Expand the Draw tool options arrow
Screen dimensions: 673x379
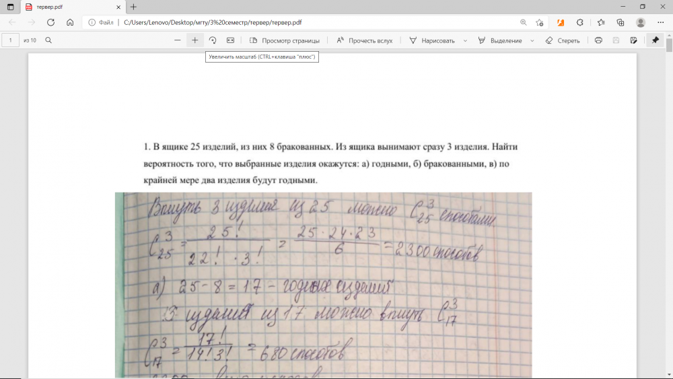465,40
